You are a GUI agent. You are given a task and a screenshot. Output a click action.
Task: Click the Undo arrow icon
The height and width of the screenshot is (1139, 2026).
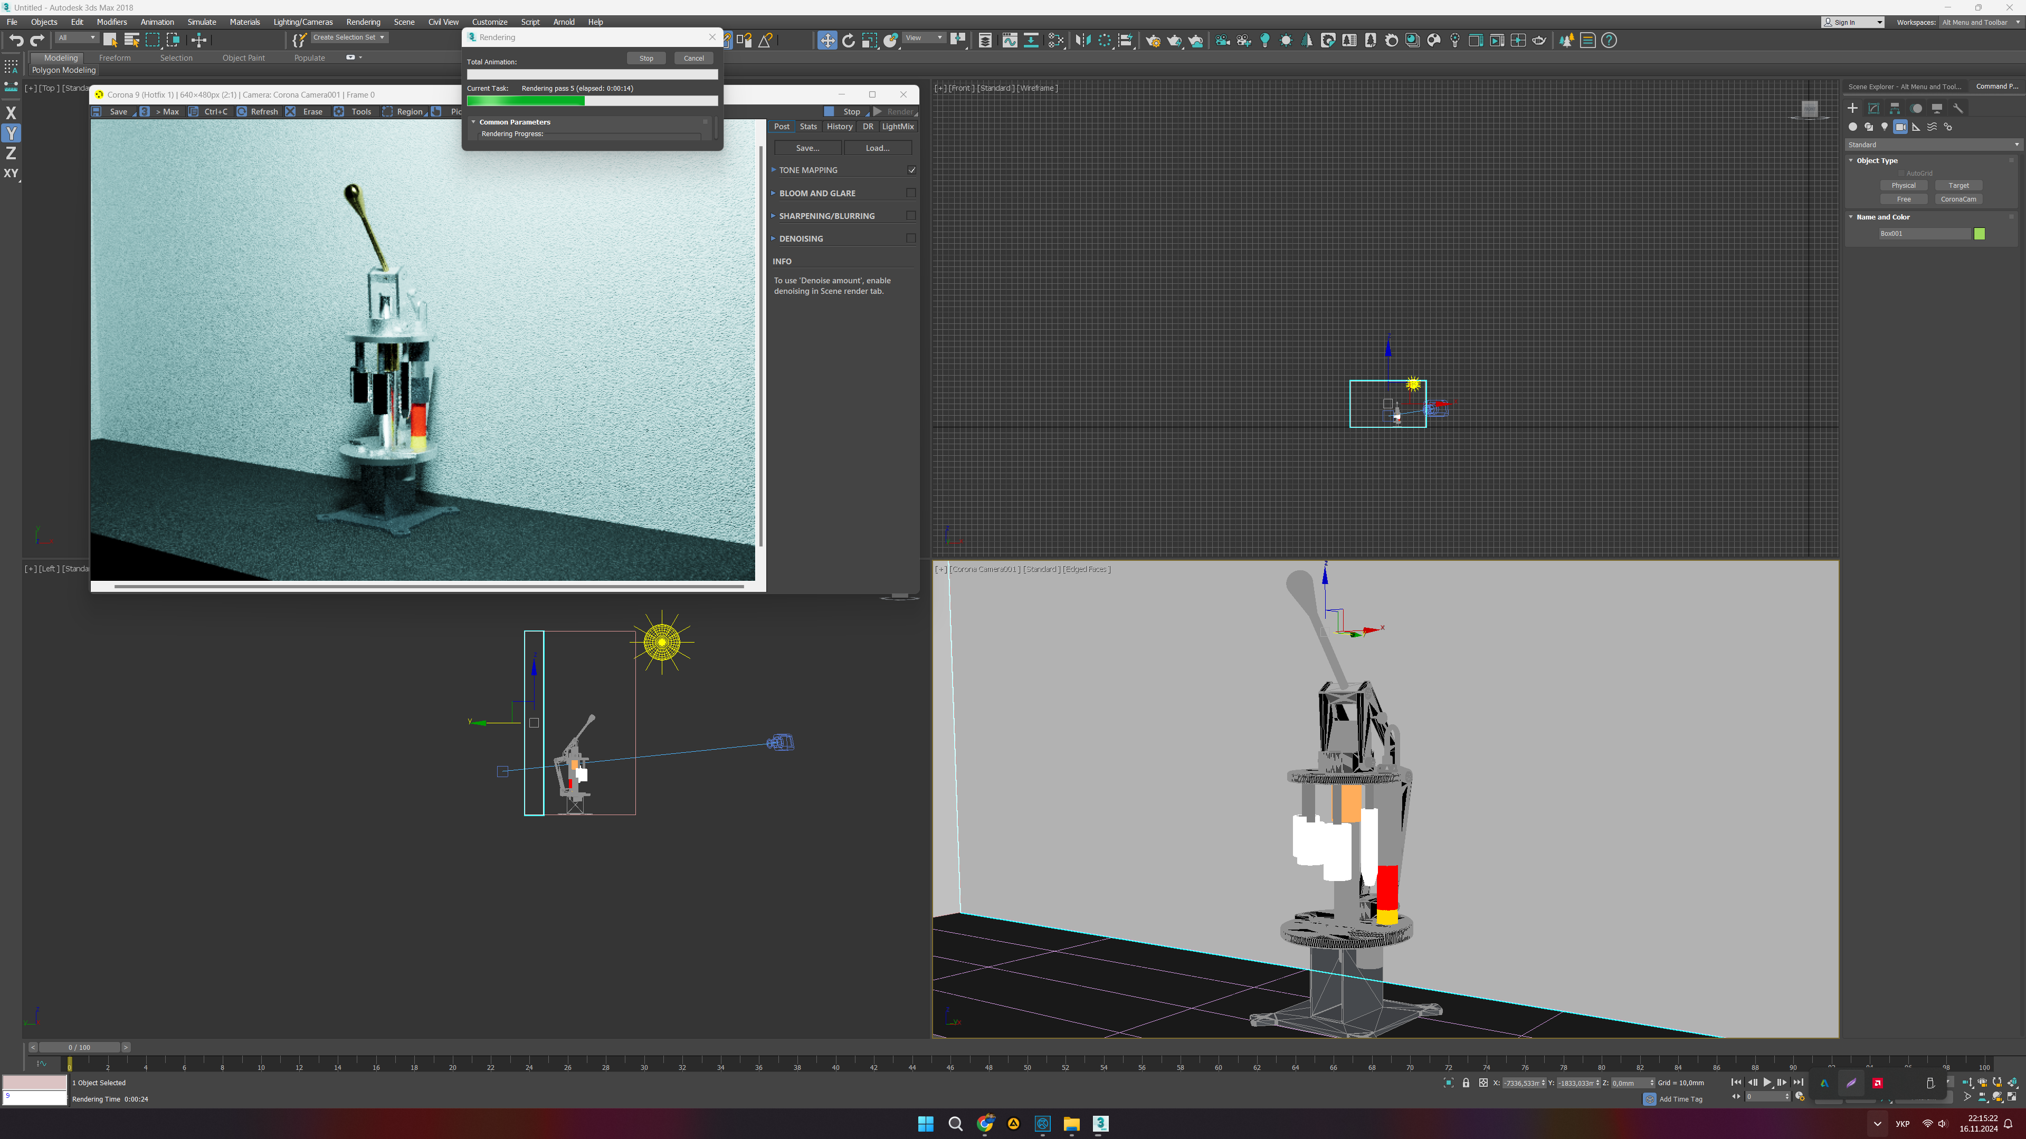[x=16, y=41]
